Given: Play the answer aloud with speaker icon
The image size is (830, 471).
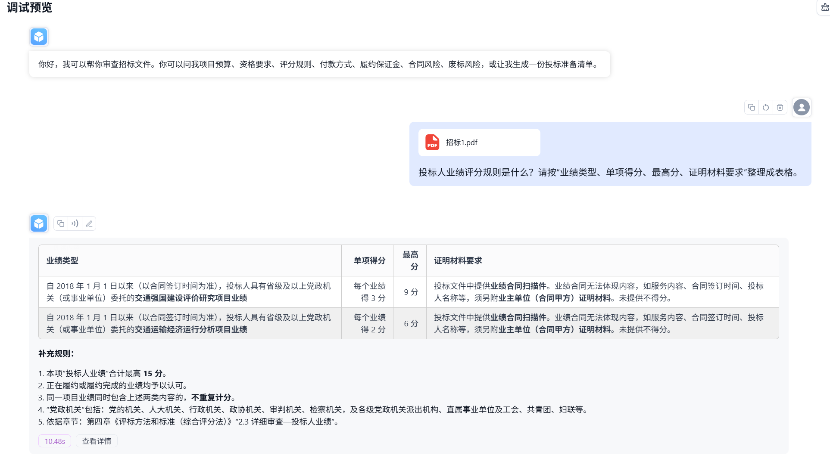Looking at the screenshot, I should (75, 223).
